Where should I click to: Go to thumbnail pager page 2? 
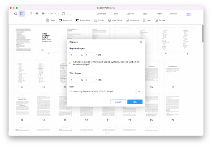coord(106,133)
